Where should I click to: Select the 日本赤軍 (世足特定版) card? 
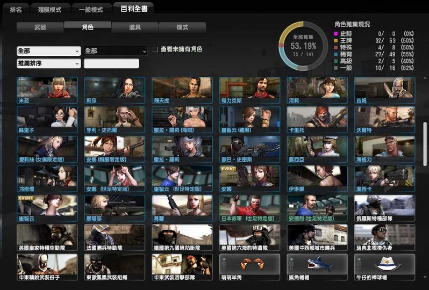click(250, 208)
